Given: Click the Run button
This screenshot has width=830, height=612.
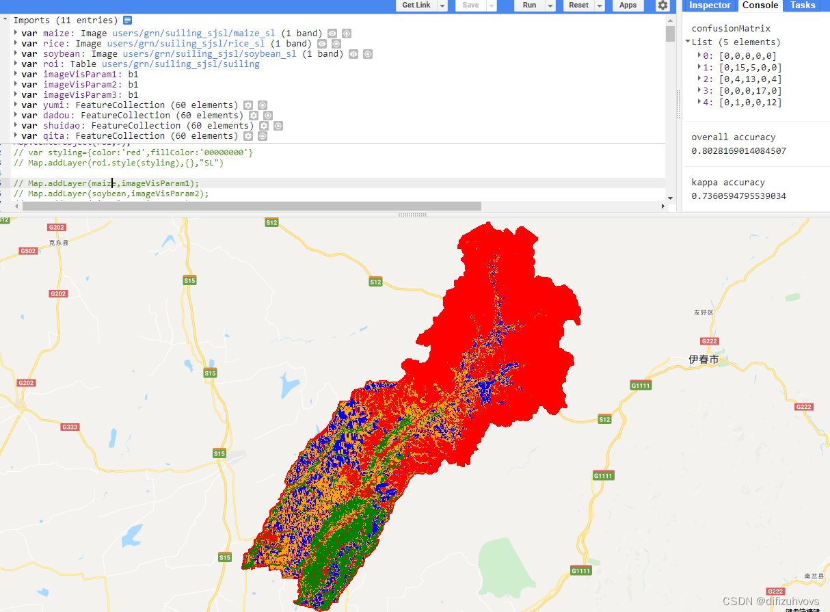Looking at the screenshot, I should pyautogui.click(x=529, y=5).
